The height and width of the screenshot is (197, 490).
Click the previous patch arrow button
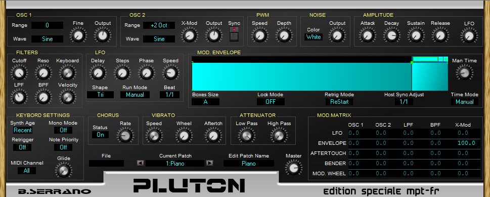pyautogui.click(x=141, y=163)
